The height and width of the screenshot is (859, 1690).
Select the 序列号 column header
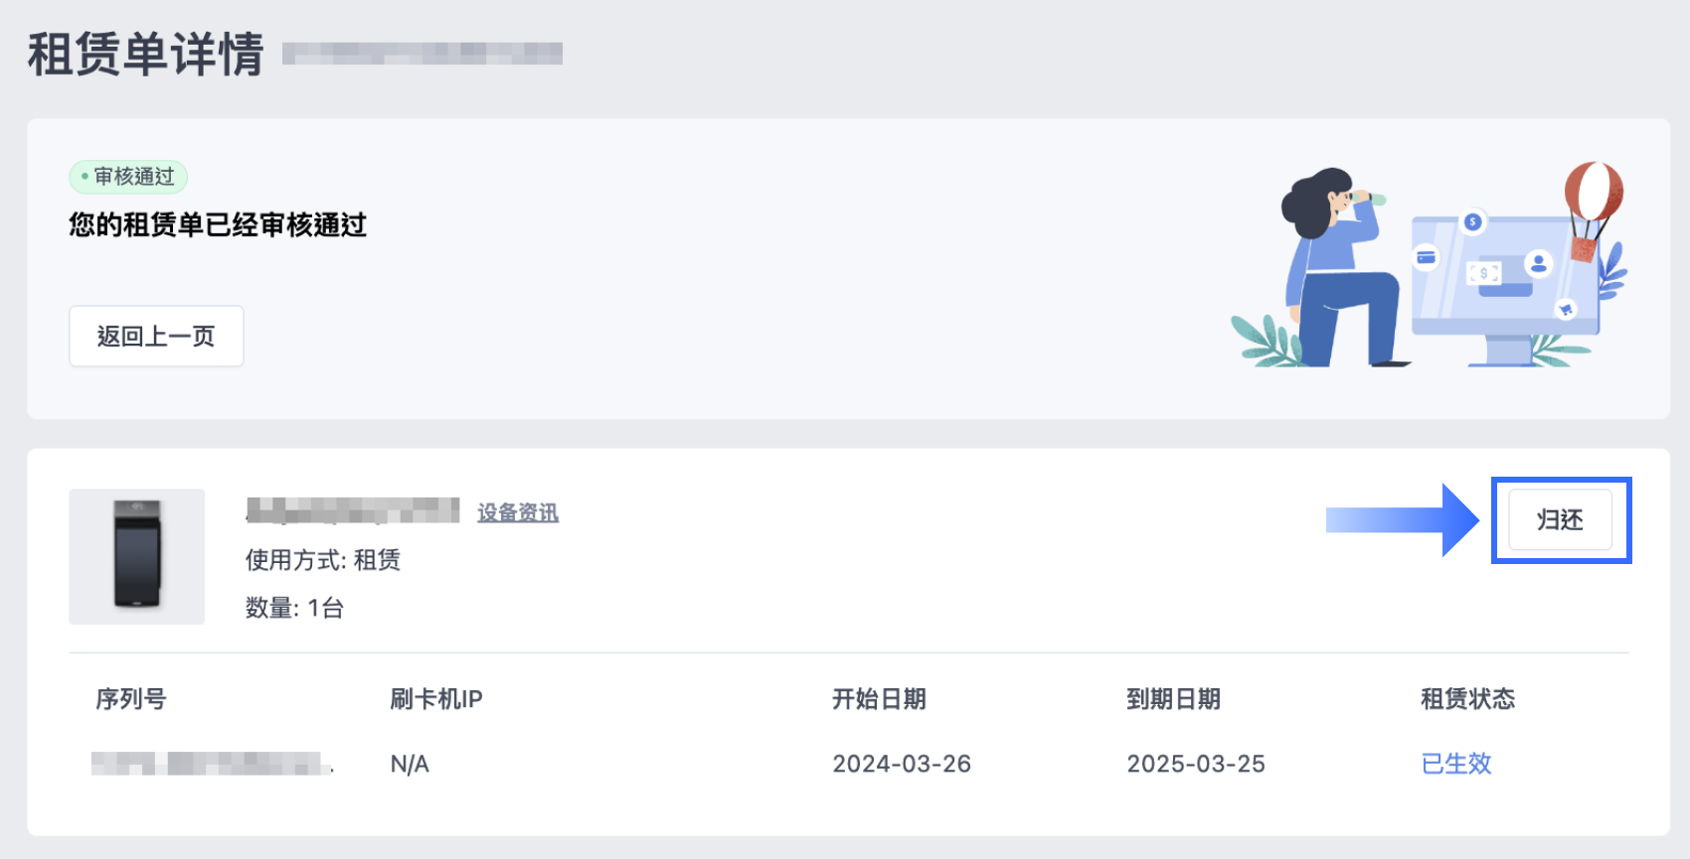pyautogui.click(x=131, y=699)
